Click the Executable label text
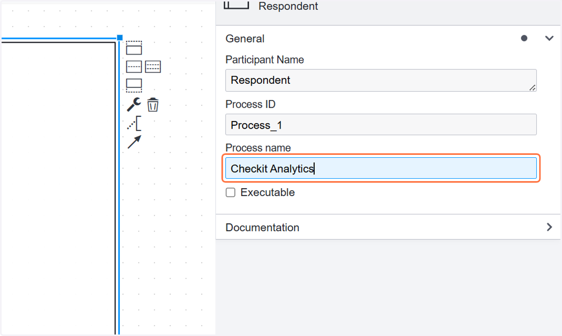Image resolution: width=562 pixels, height=336 pixels. coord(267,192)
